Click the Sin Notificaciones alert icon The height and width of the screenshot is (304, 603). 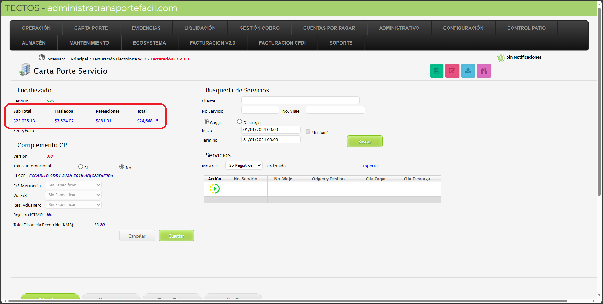tap(501, 58)
